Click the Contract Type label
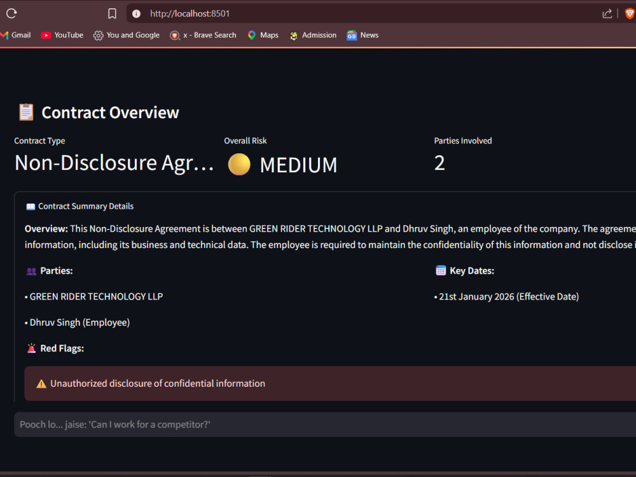636x477 pixels. click(39, 141)
